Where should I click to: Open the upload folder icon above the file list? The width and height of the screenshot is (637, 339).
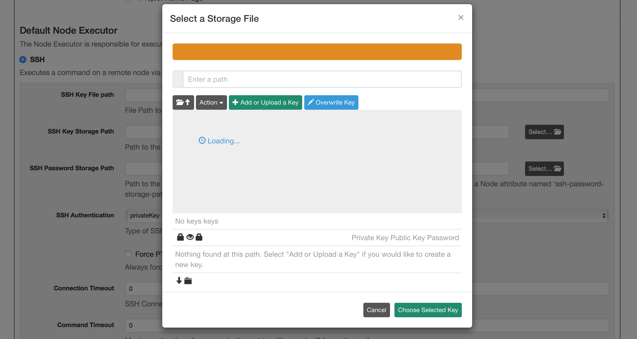(183, 102)
